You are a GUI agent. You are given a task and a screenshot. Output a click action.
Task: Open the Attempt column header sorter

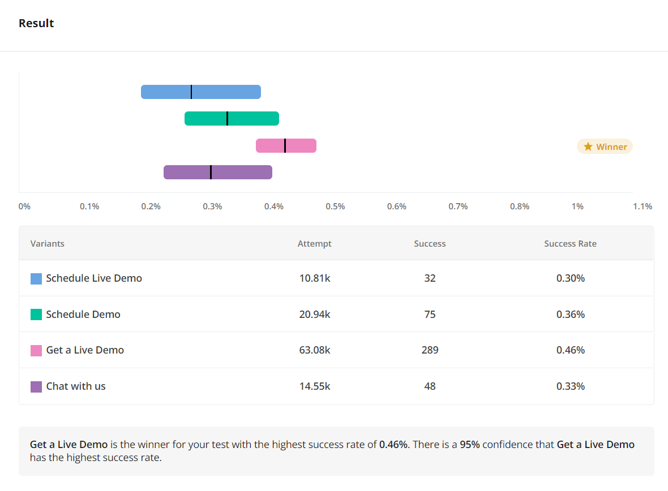tap(314, 243)
